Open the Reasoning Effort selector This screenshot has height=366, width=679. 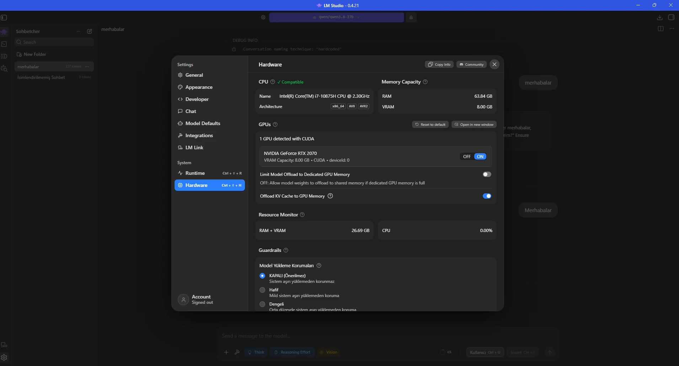292,352
